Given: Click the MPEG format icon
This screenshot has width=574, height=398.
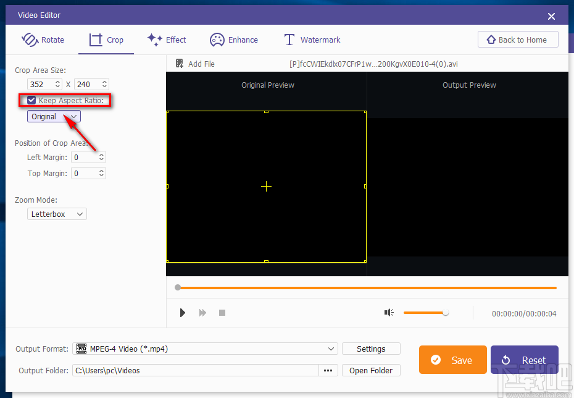Looking at the screenshot, I should point(81,349).
